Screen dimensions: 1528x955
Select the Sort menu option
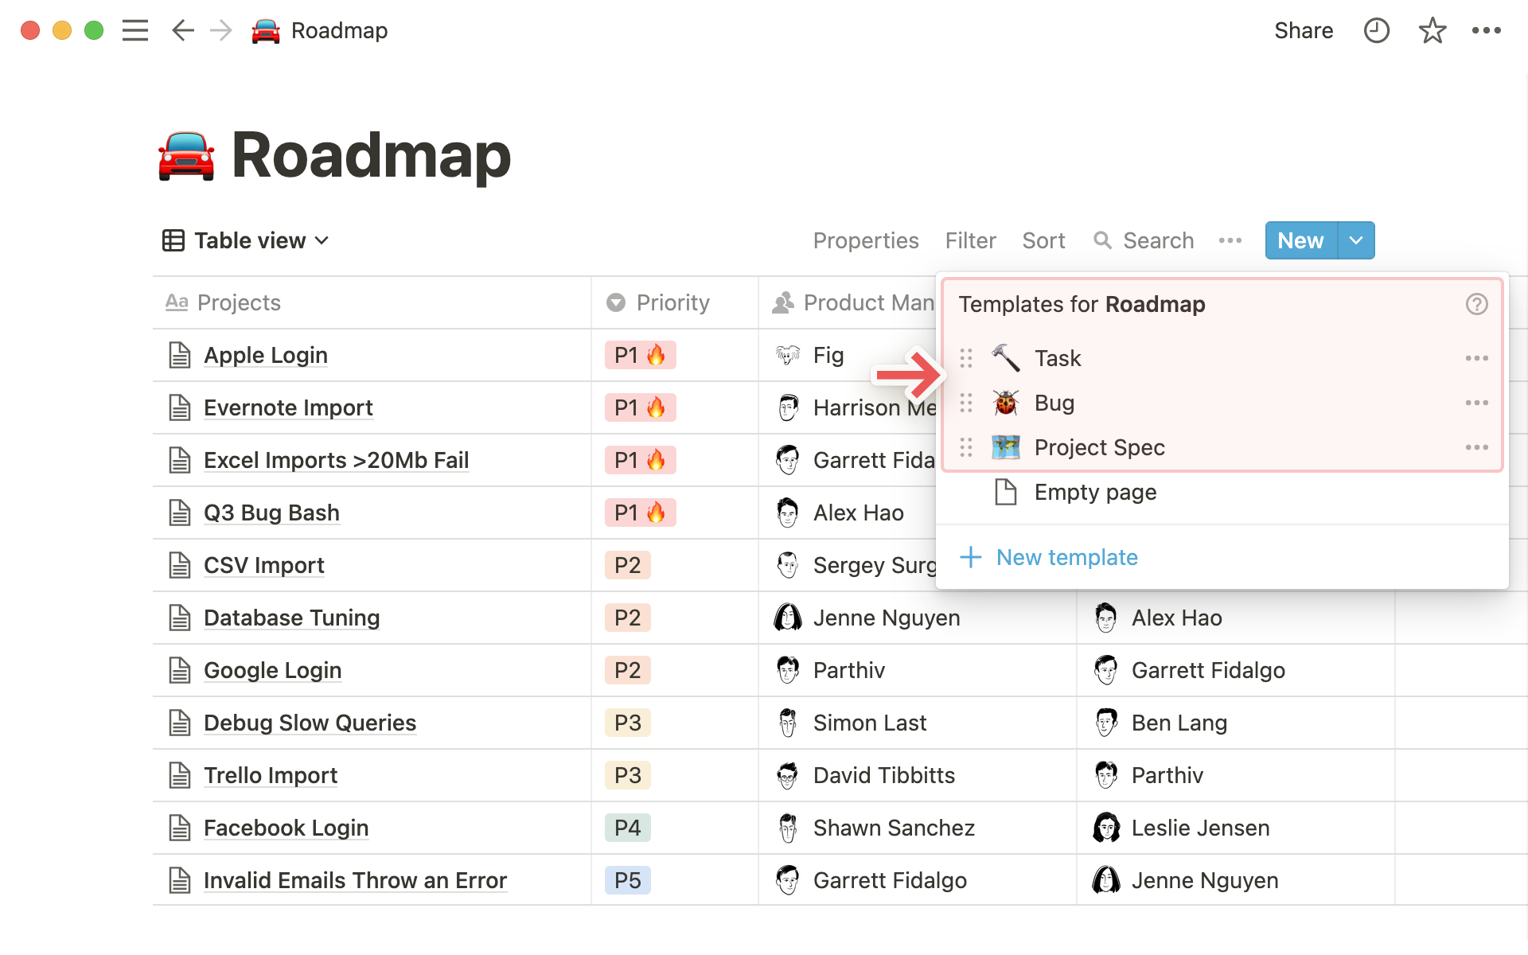pos(1041,240)
